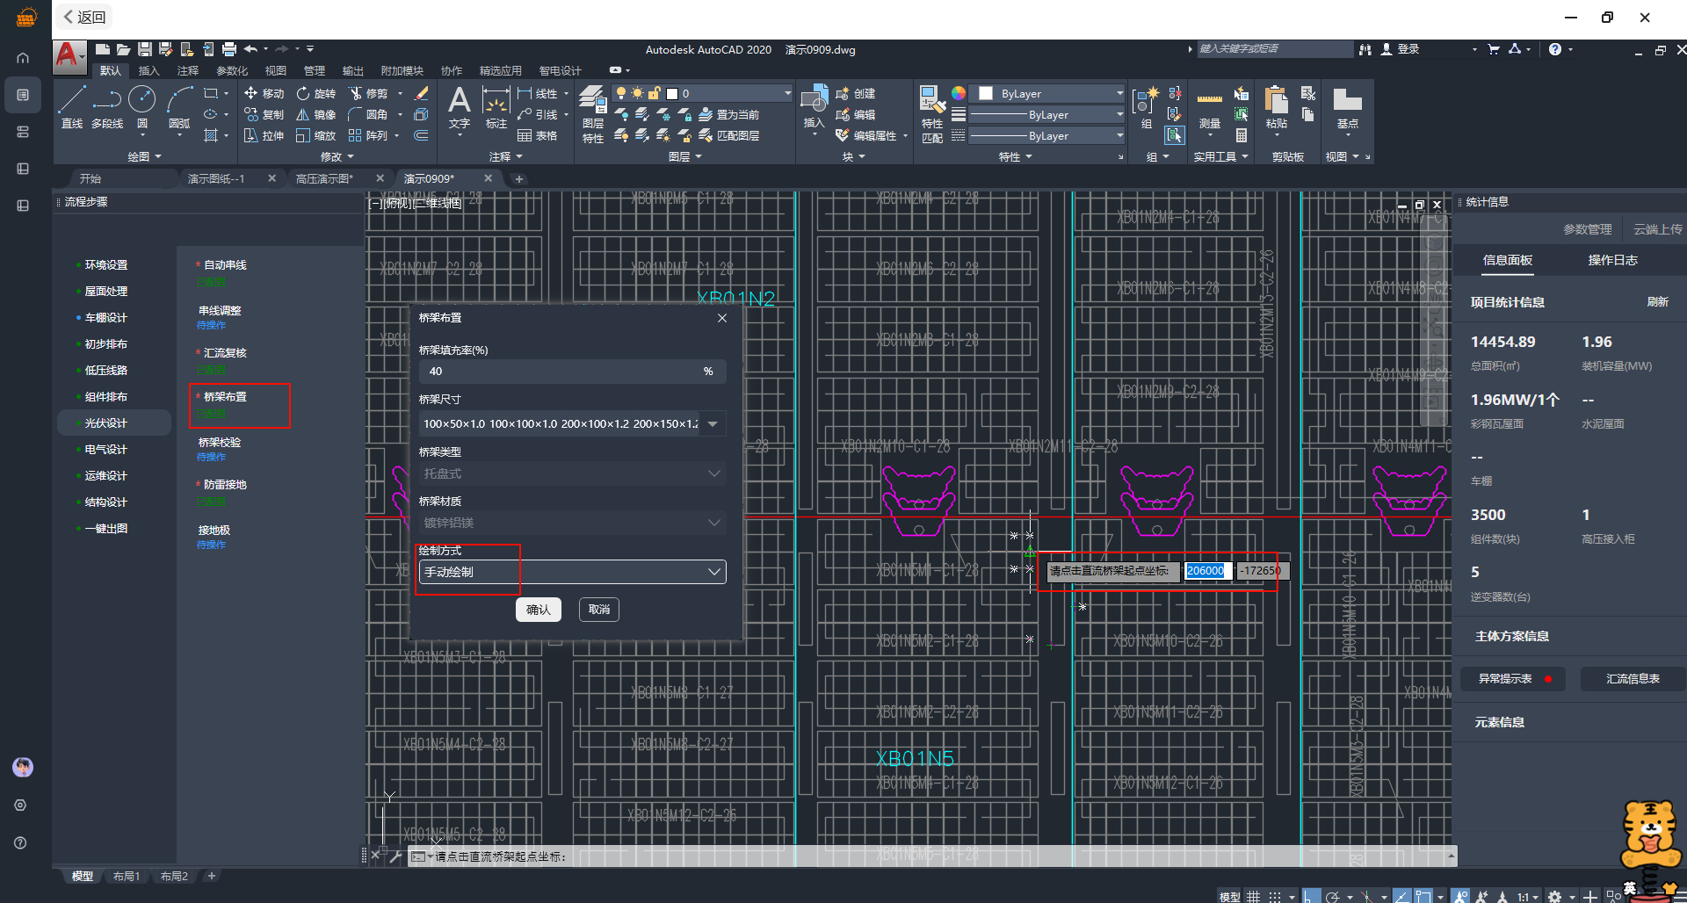Open the 桥架尺寸 size dropdown list
The width and height of the screenshot is (1687, 903).
pyautogui.click(x=713, y=424)
